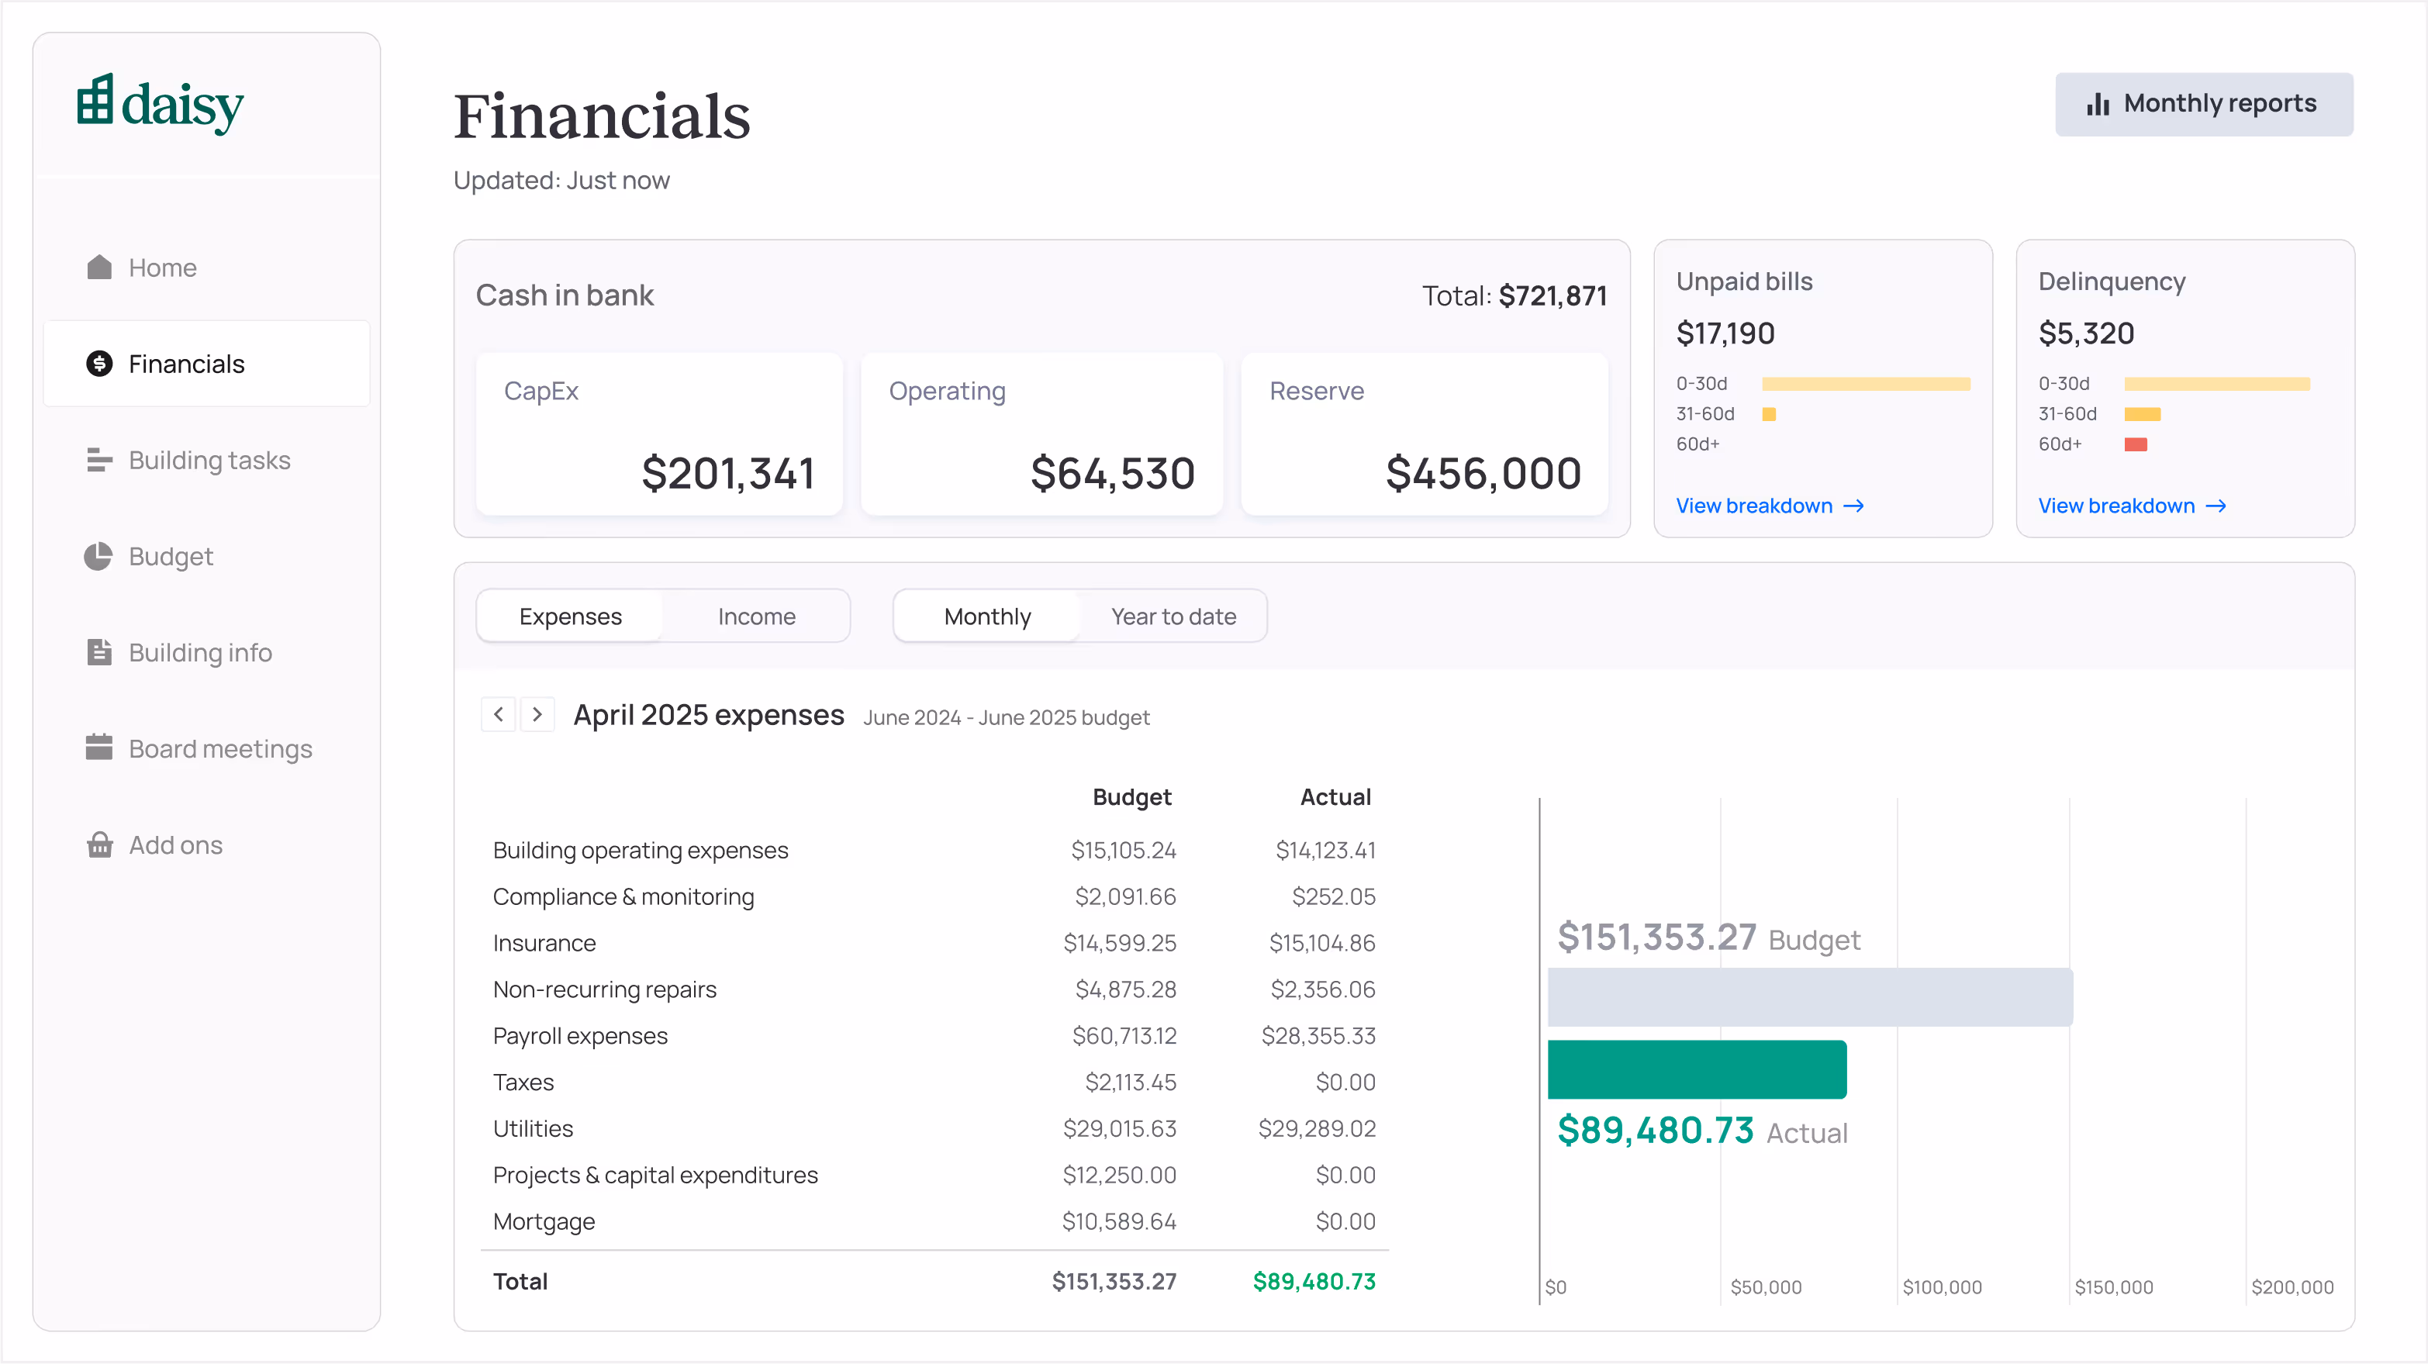Viewport: 2428px width, 1364px height.
Task: Select the Expenses tab
Action: pos(570,616)
